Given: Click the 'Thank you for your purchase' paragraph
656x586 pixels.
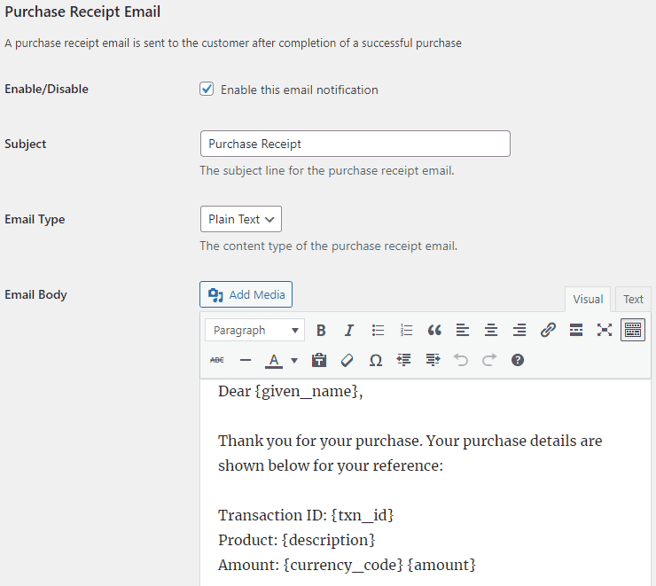Looking at the screenshot, I should (410, 453).
